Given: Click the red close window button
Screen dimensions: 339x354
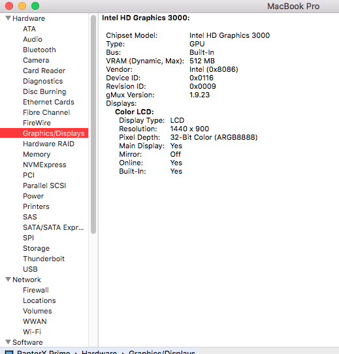Looking at the screenshot, I should [9, 6].
